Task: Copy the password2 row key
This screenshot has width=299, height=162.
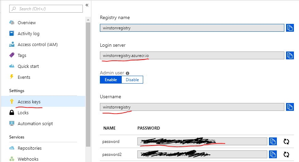Action: (273, 154)
